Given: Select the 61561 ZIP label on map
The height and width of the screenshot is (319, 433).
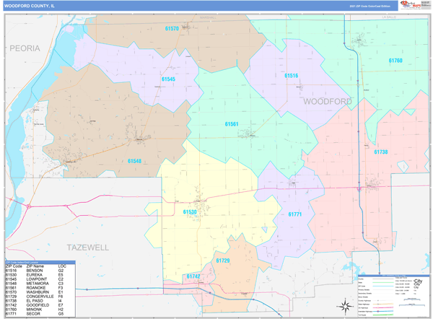Looking at the screenshot, I should [232, 124].
